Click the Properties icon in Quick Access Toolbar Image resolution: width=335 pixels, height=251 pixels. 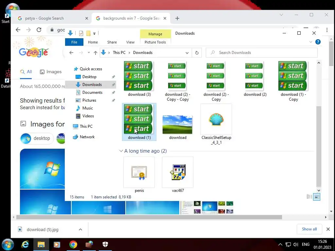(x=81, y=33)
